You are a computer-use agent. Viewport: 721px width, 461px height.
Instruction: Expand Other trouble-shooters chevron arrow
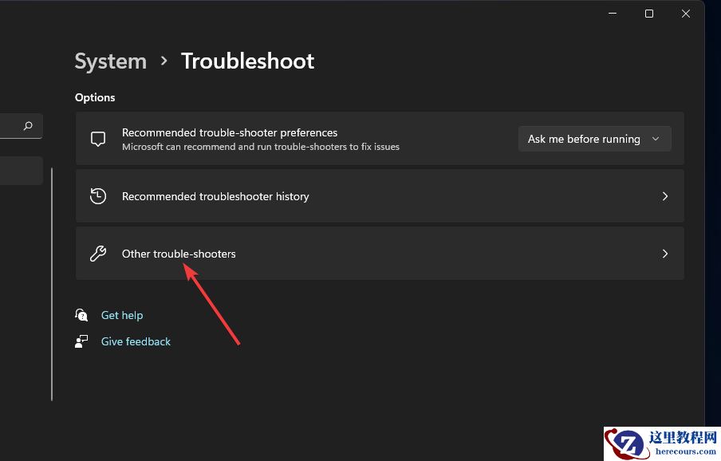tap(665, 254)
